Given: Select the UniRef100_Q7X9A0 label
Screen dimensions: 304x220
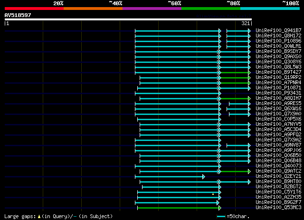Looking at the screenshot, I should pyautogui.click(x=278, y=114).
